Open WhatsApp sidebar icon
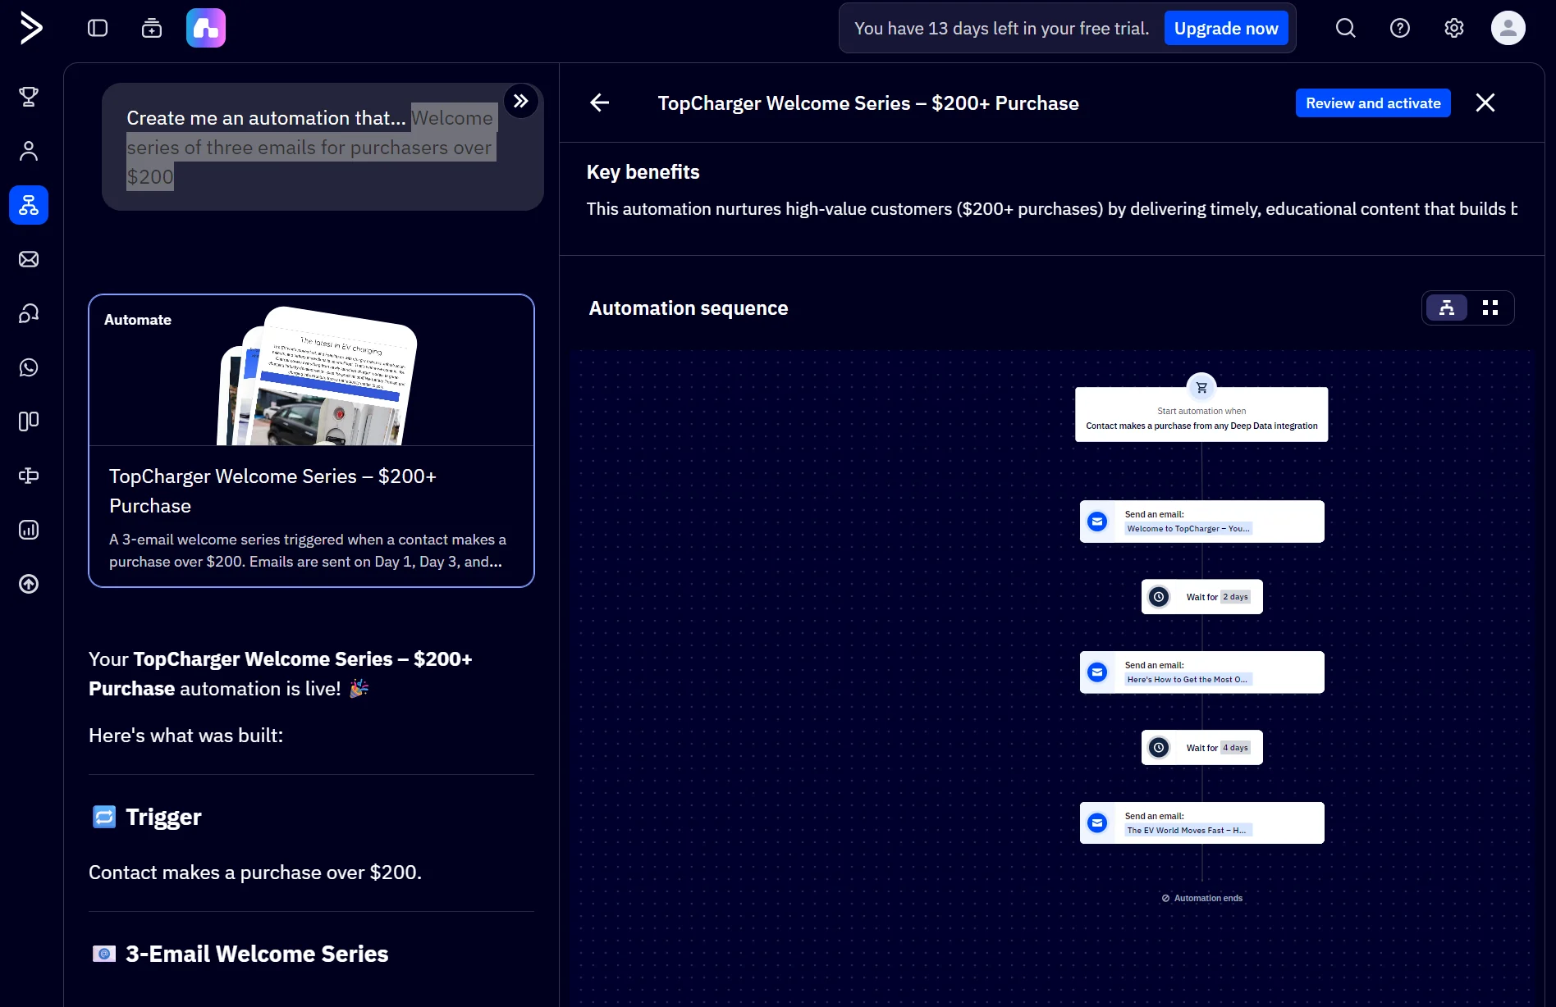This screenshot has width=1556, height=1007. point(29,367)
